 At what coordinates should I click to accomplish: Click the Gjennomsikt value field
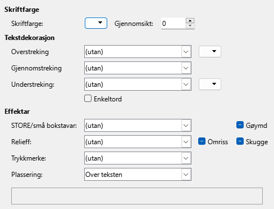(173, 24)
